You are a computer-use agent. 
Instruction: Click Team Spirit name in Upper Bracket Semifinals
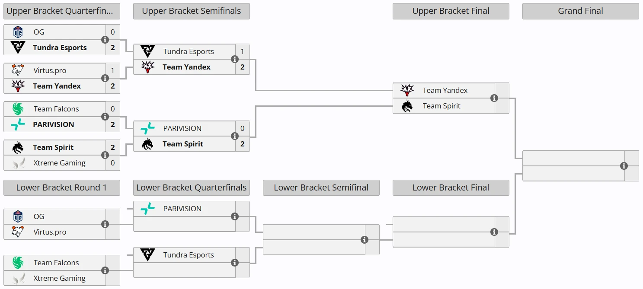tap(183, 144)
